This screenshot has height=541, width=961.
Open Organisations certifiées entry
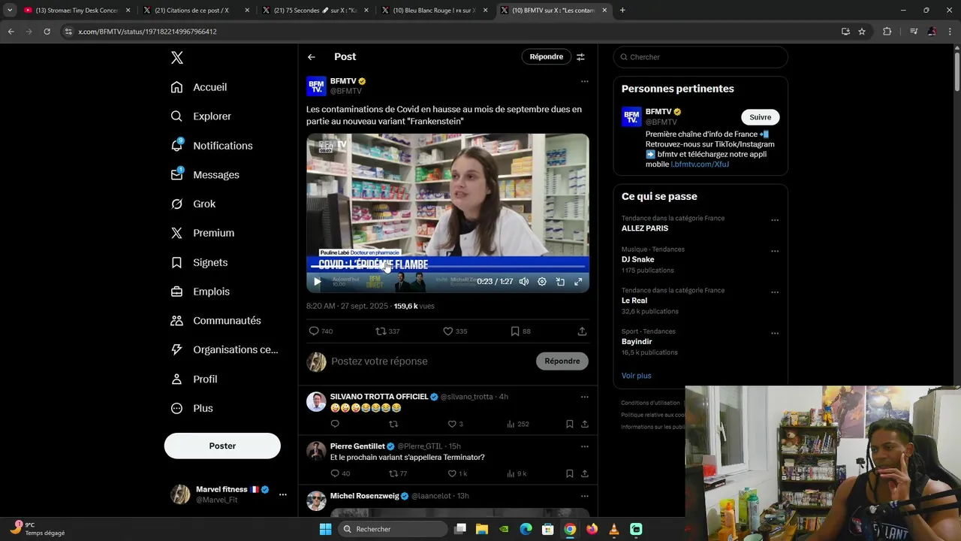point(224,349)
